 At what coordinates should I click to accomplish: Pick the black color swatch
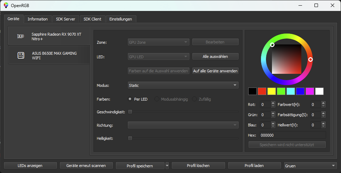coord(252,91)
